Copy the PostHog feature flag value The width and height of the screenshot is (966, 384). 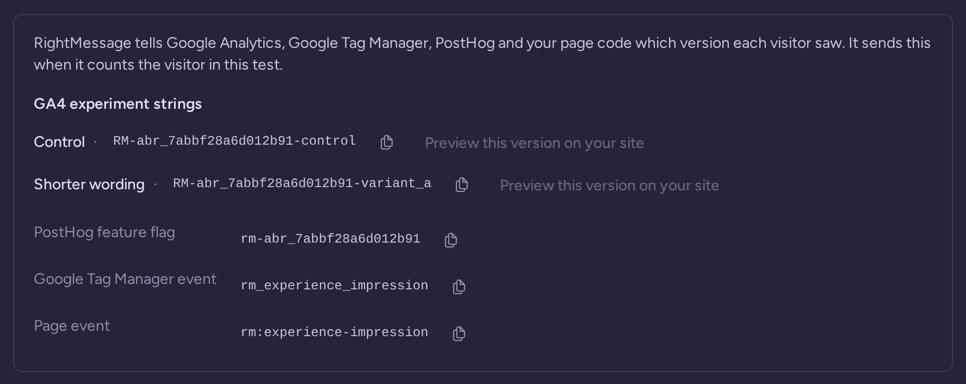451,240
